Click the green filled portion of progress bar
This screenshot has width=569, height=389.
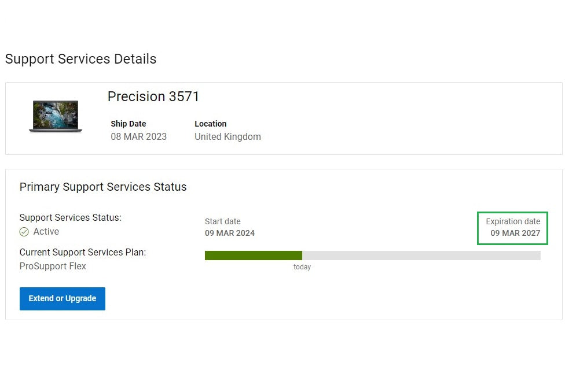tap(253, 255)
